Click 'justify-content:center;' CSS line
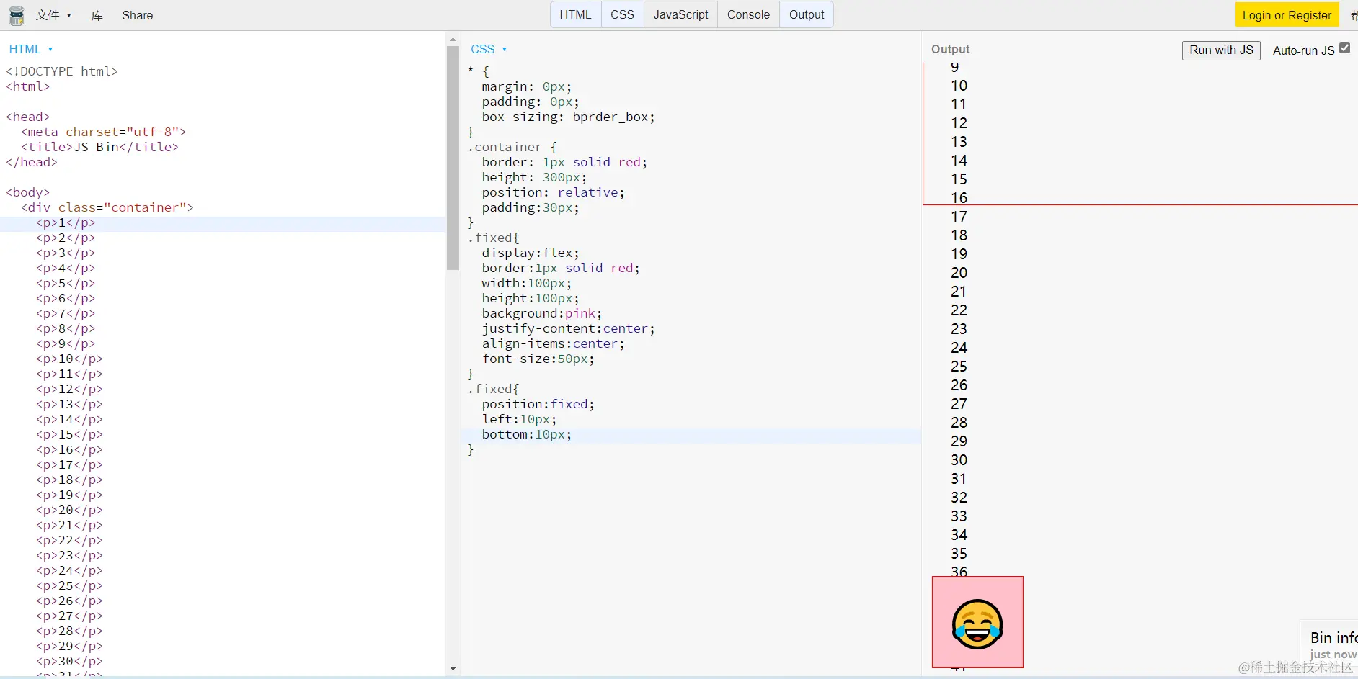 (x=569, y=329)
